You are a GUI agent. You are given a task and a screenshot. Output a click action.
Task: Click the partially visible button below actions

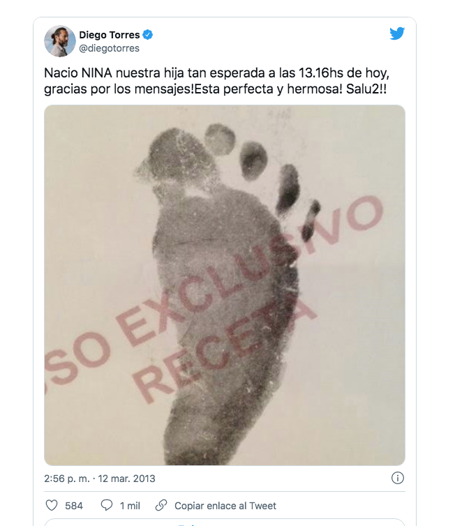click(x=225, y=523)
